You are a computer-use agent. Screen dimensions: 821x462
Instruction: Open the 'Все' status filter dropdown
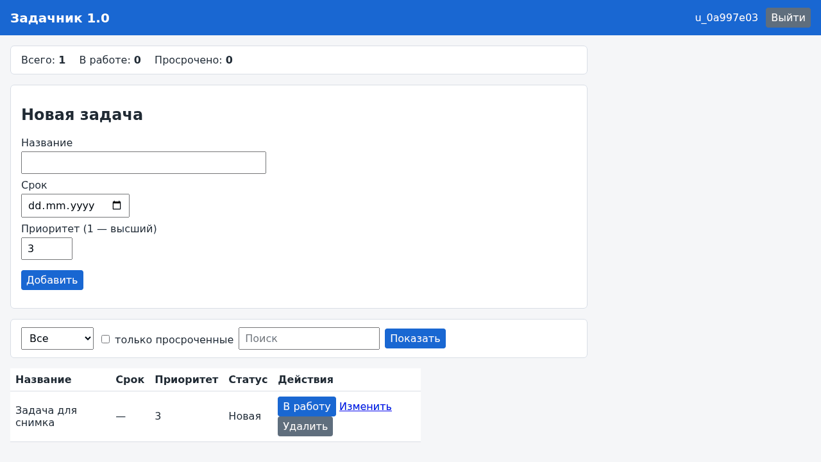57,338
